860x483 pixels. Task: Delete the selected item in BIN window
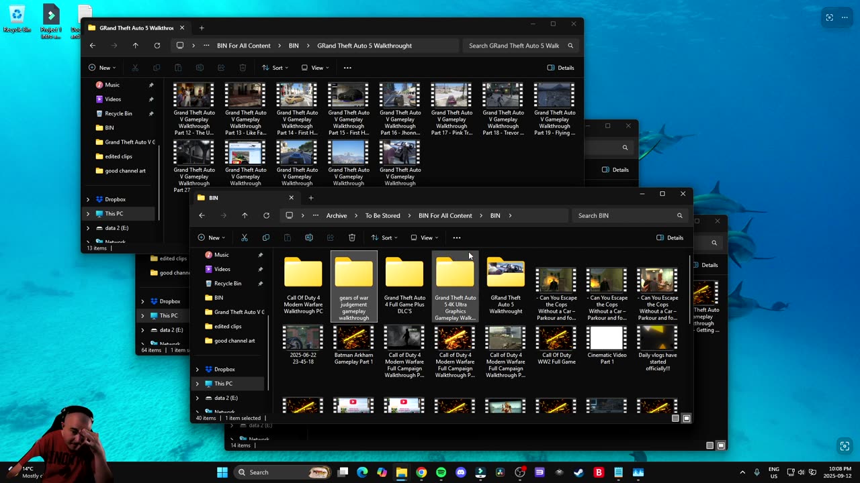[x=352, y=237]
